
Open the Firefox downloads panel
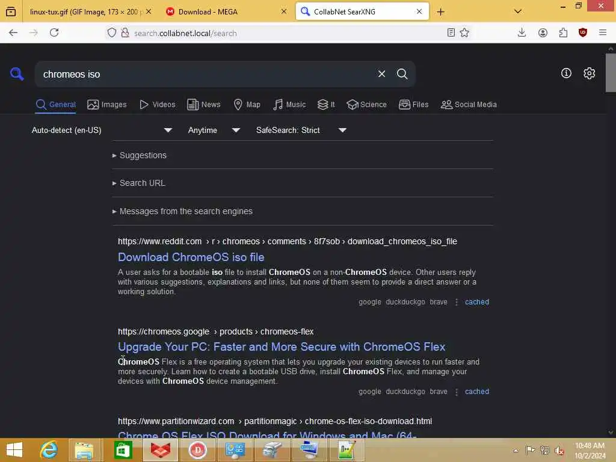[522, 32]
